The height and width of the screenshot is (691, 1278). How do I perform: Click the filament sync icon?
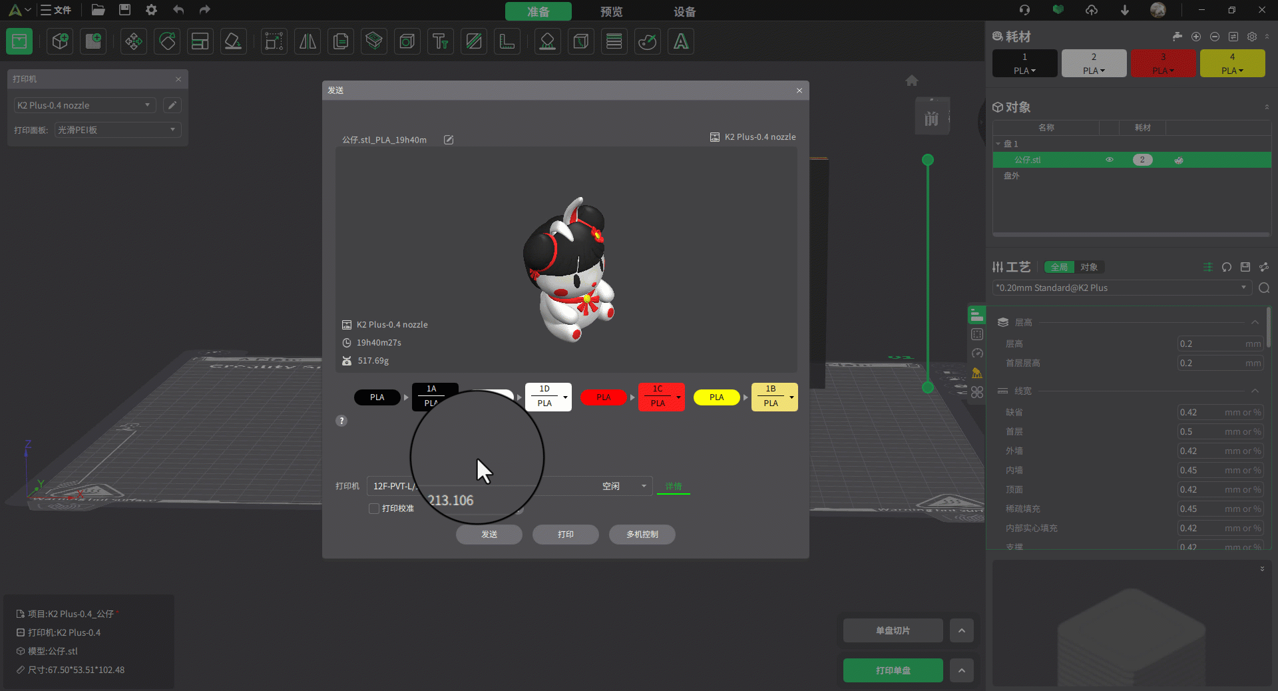tap(1233, 37)
